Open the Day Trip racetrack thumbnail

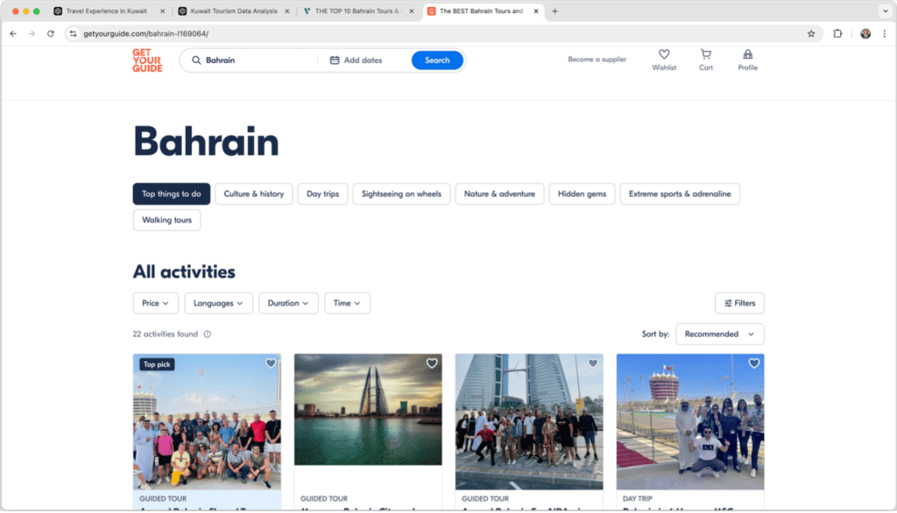(690, 421)
